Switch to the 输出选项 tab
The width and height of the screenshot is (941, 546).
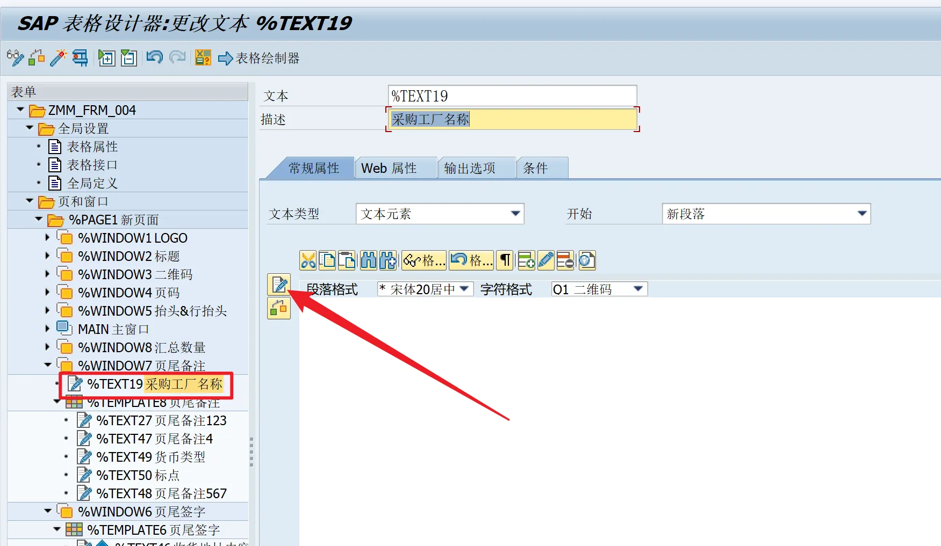click(470, 169)
